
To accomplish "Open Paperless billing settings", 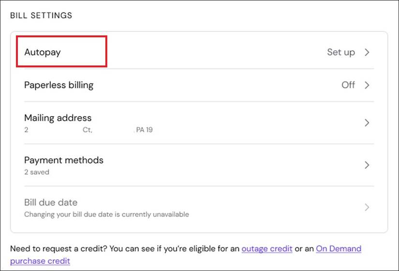I will tap(59, 85).
